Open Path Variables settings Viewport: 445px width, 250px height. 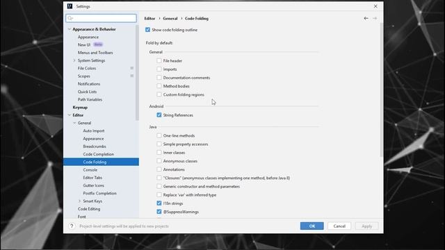pyautogui.click(x=90, y=99)
